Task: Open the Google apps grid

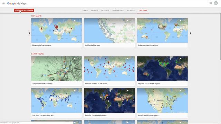Action: coord(211,3)
